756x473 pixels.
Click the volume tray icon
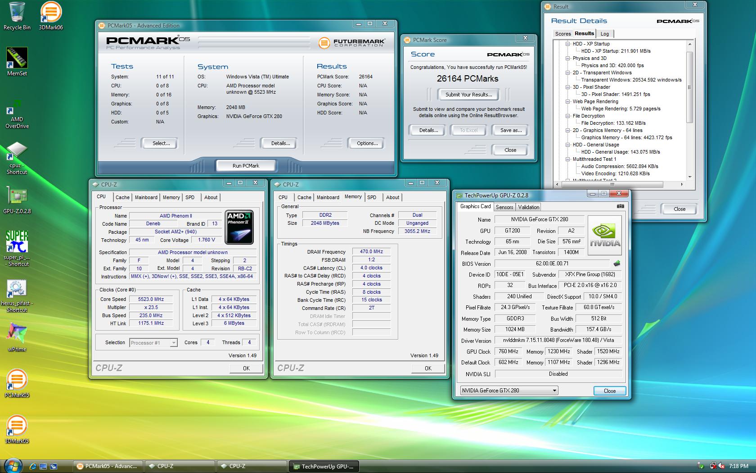721,466
